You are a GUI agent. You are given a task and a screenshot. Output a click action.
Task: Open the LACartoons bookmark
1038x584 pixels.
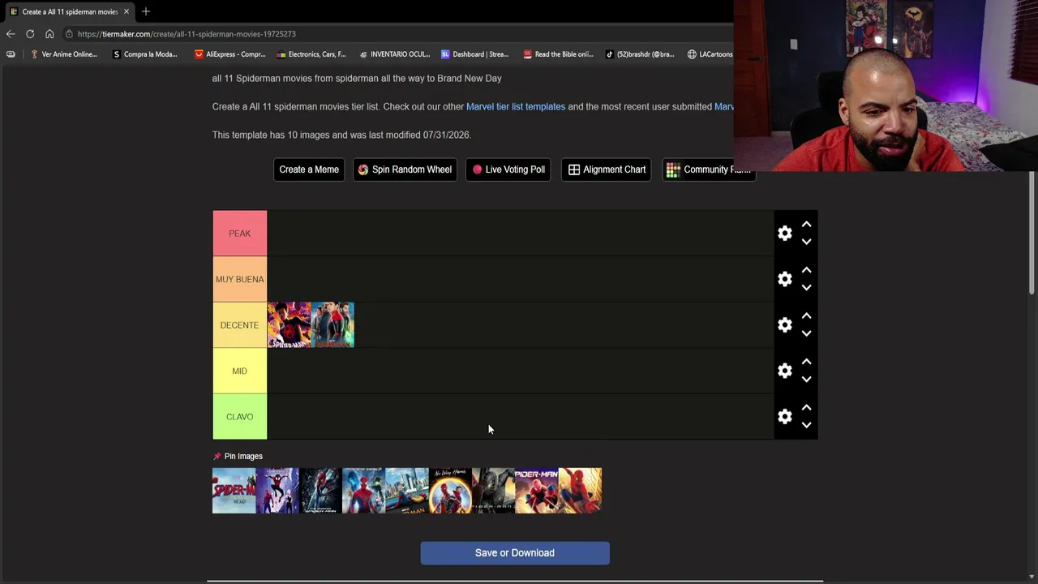click(x=710, y=54)
